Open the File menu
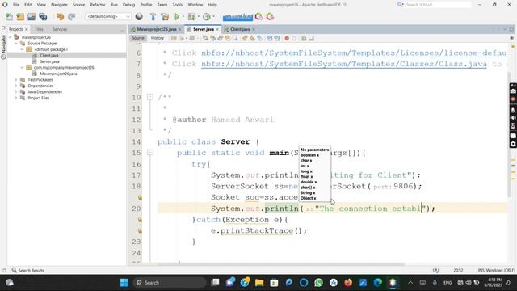The height and width of the screenshot is (291, 517). tap(16, 5)
